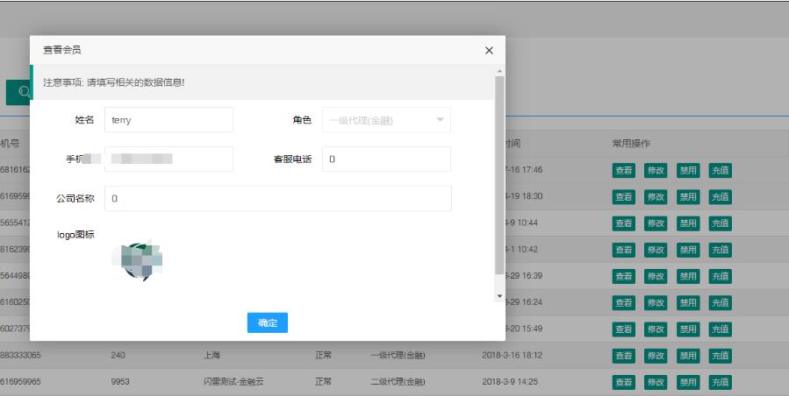Viewport: 789px width, 396px height.
Task: Click the dialog scrollbar down arrow
Action: pyautogui.click(x=499, y=296)
